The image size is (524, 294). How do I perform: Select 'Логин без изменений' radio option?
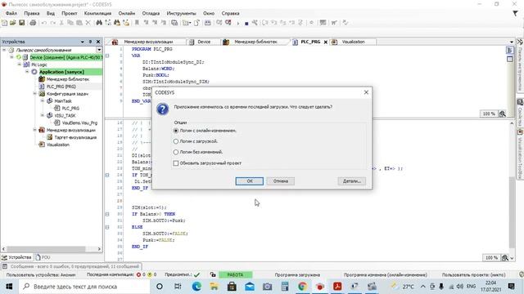pos(176,152)
